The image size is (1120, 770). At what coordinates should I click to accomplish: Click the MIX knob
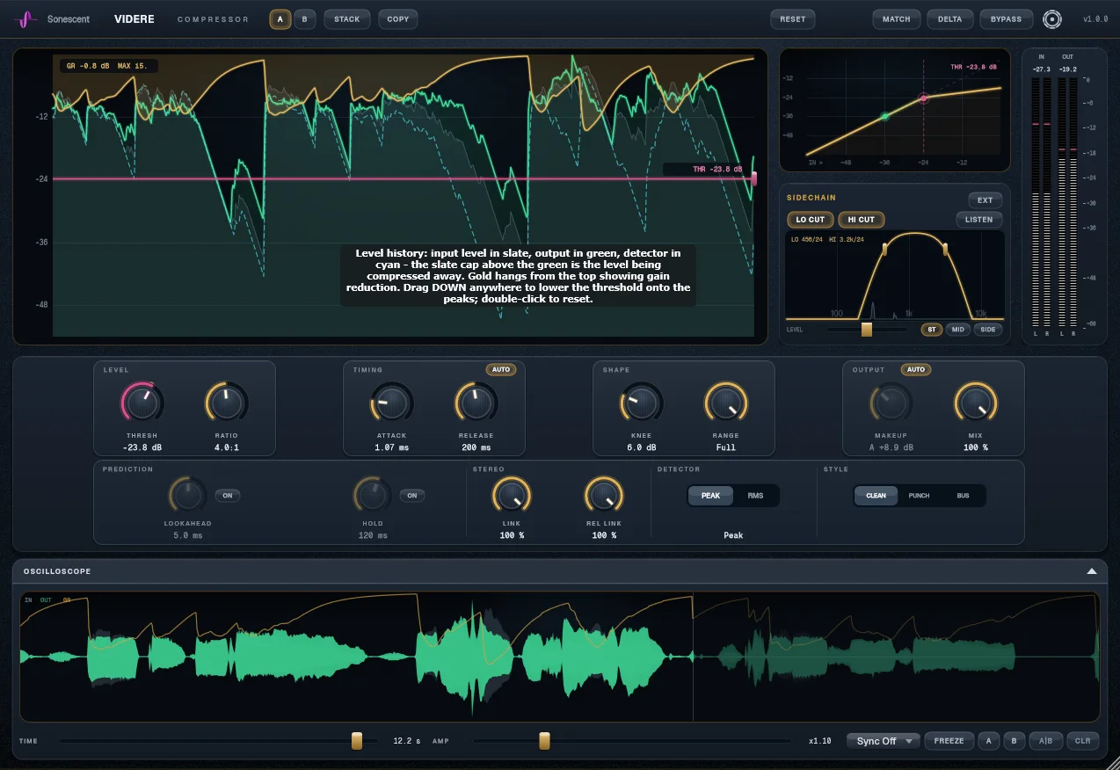point(975,403)
